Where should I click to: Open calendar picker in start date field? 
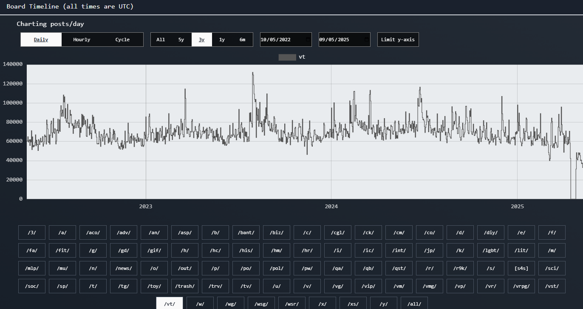308,40
